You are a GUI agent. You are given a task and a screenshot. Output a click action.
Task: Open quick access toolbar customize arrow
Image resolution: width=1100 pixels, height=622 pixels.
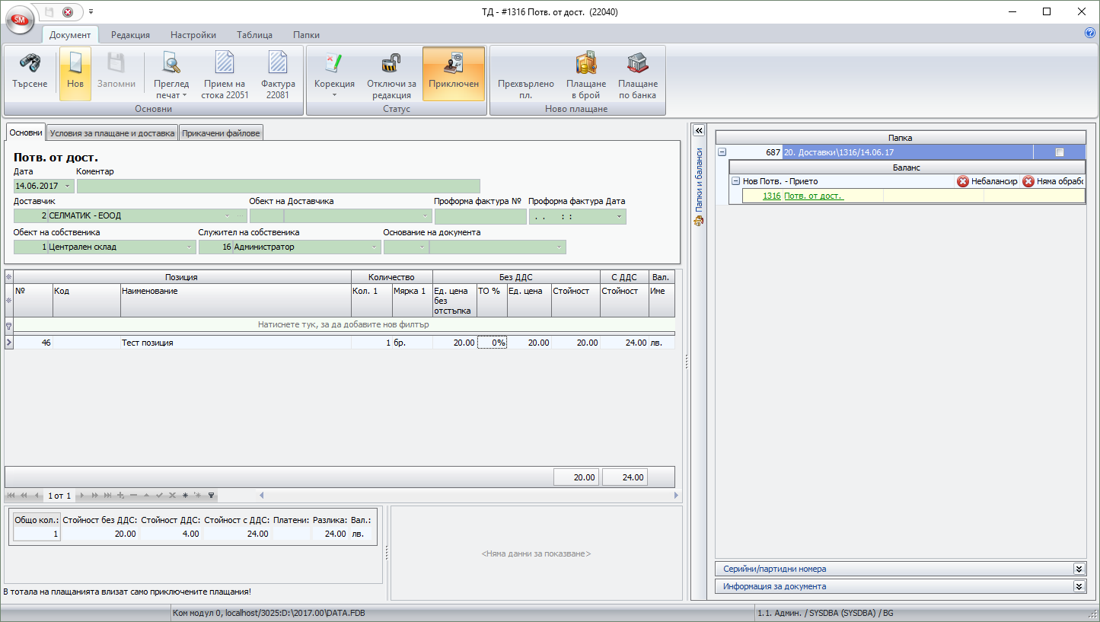[91, 11]
